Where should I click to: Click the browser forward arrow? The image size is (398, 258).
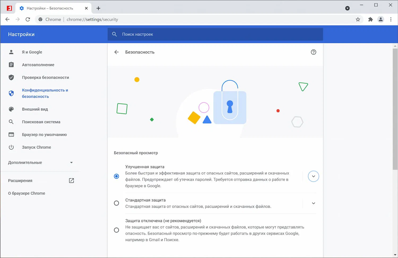(18, 19)
